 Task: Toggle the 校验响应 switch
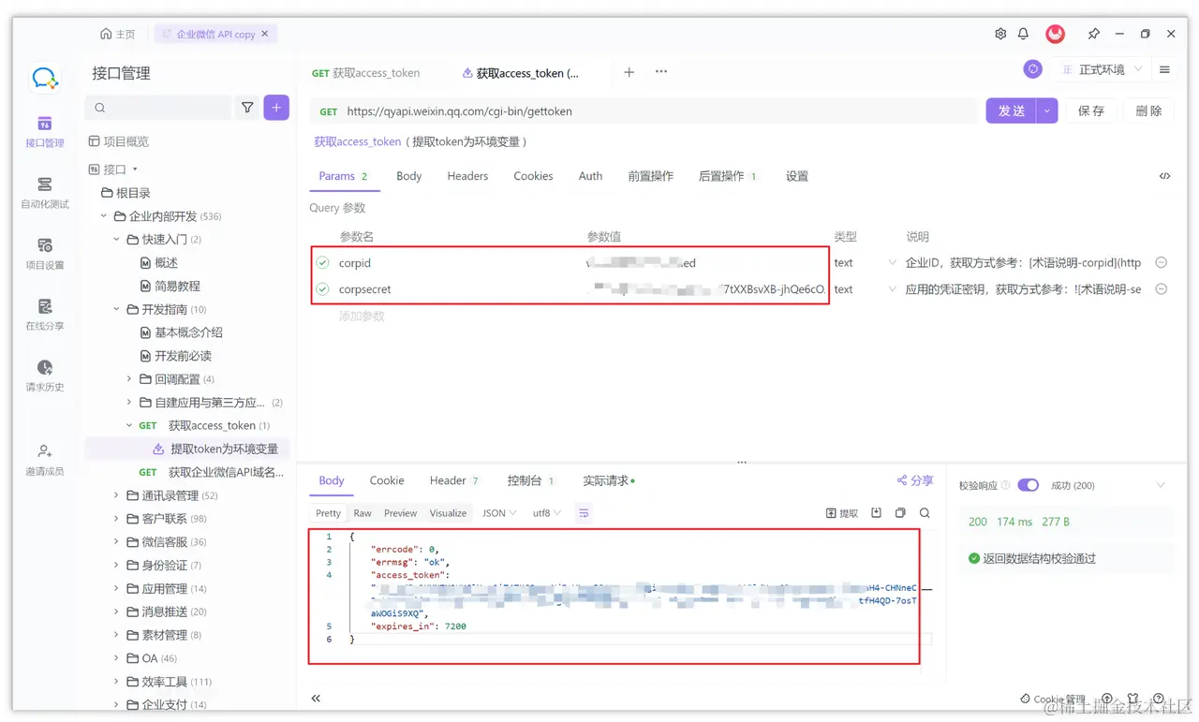(x=1029, y=485)
